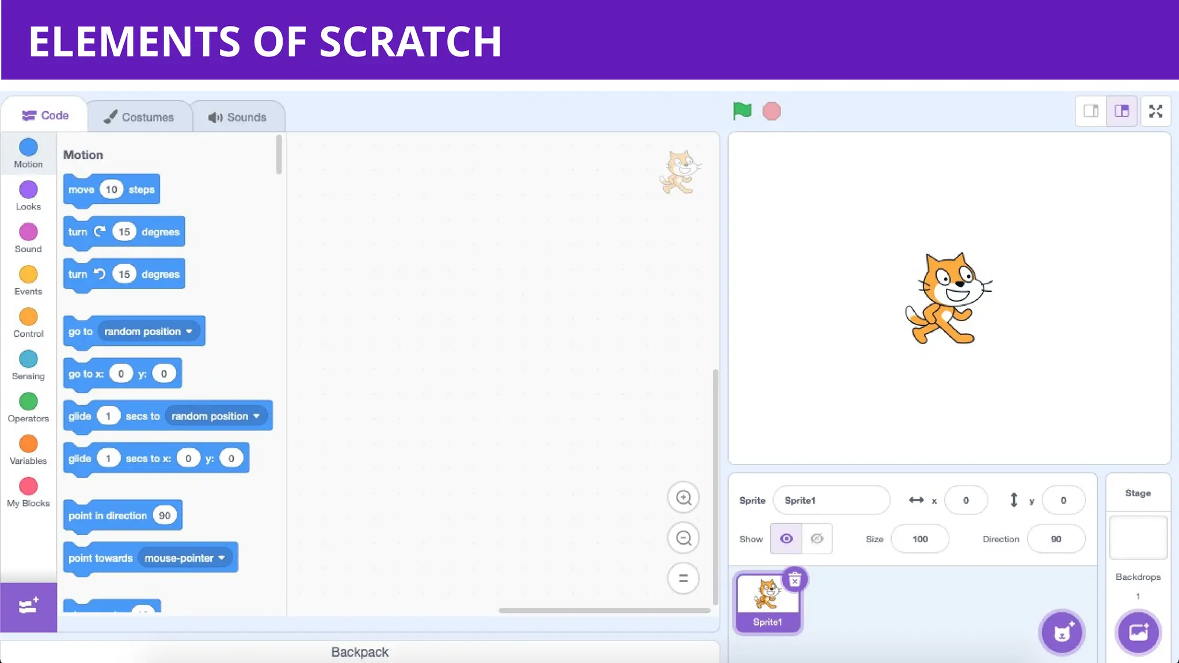Click the 'Motion' heading in palette
The width and height of the screenshot is (1179, 663).
(83, 155)
